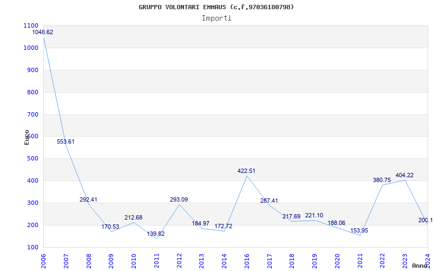Click the year 2018 axis label
The height and width of the screenshot is (271, 433).
pos(292,260)
